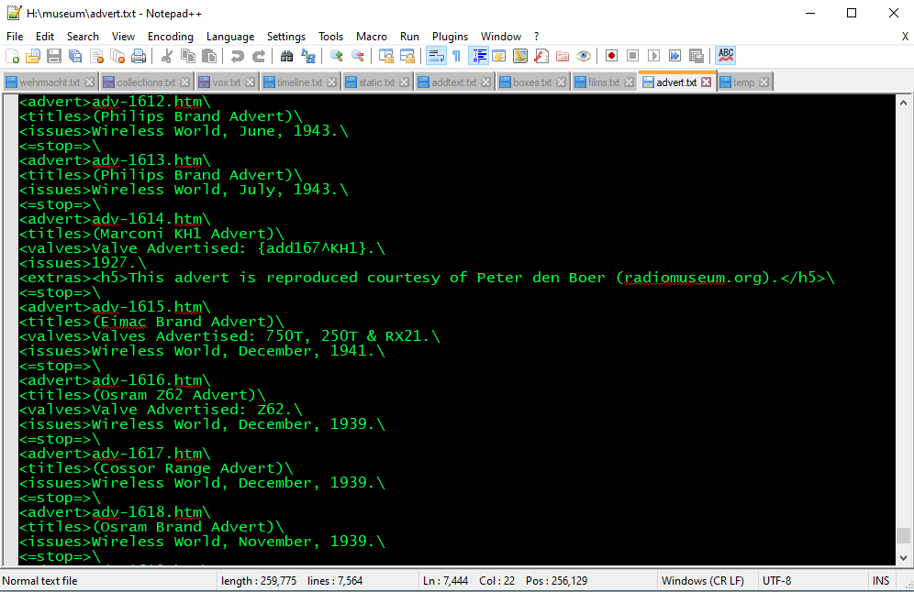Click the Copy toolbar icon
The height and width of the screenshot is (592, 914).
pyautogui.click(x=188, y=56)
